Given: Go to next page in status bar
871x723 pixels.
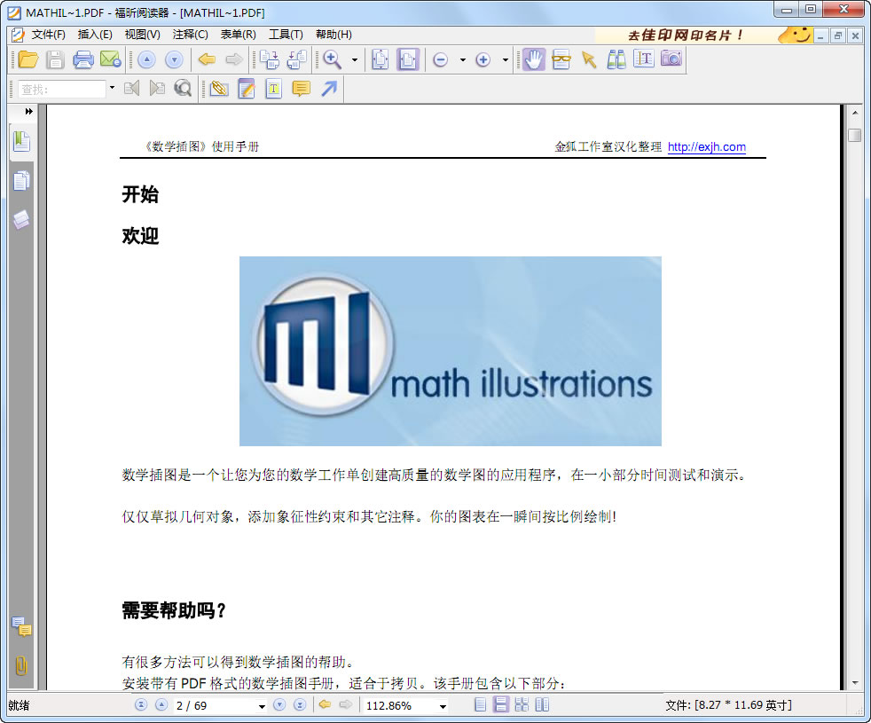Looking at the screenshot, I should [x=279, y=705].
